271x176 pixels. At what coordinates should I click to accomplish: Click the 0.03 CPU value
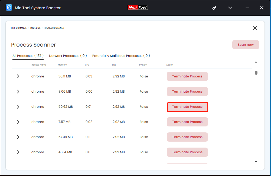[89, 76]
